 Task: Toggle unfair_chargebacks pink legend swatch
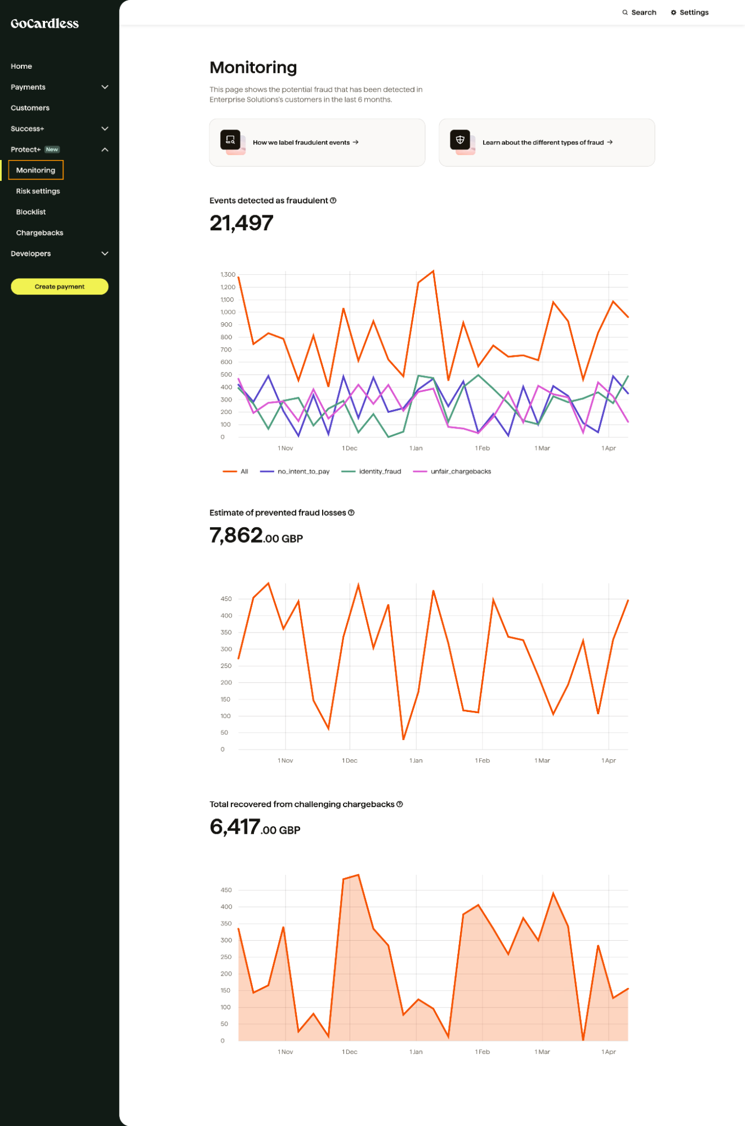click(420, 471)
